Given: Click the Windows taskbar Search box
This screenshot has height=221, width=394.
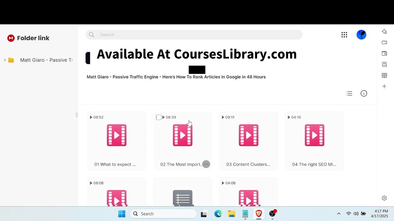Looking at the screenshot, I should click(x=163, y=214).
